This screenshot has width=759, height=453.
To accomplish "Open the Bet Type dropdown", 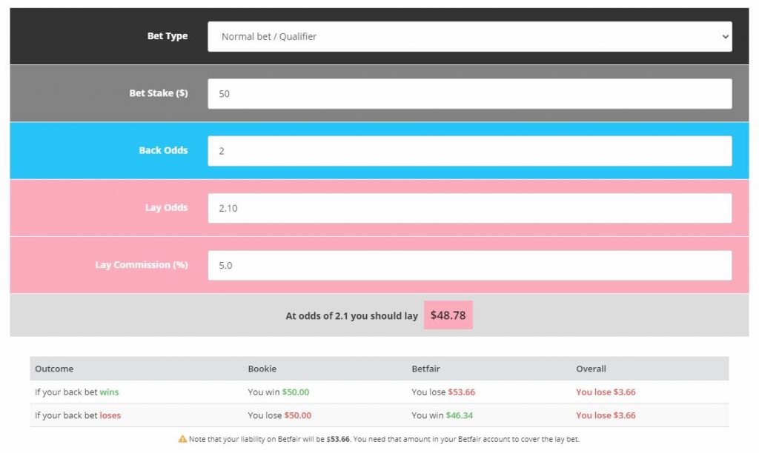I will coord(469,36).
